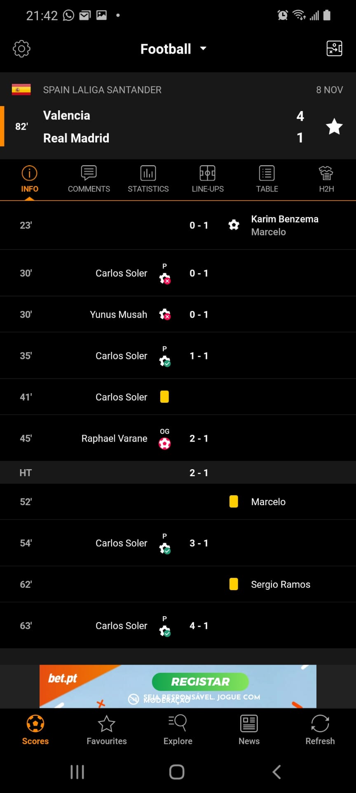
Task: Switch to the Comments tab
Action: pos(89,179)
